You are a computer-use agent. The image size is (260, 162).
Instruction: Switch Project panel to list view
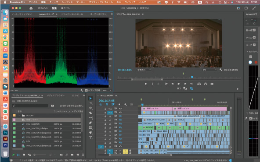[x=18, y=155]
